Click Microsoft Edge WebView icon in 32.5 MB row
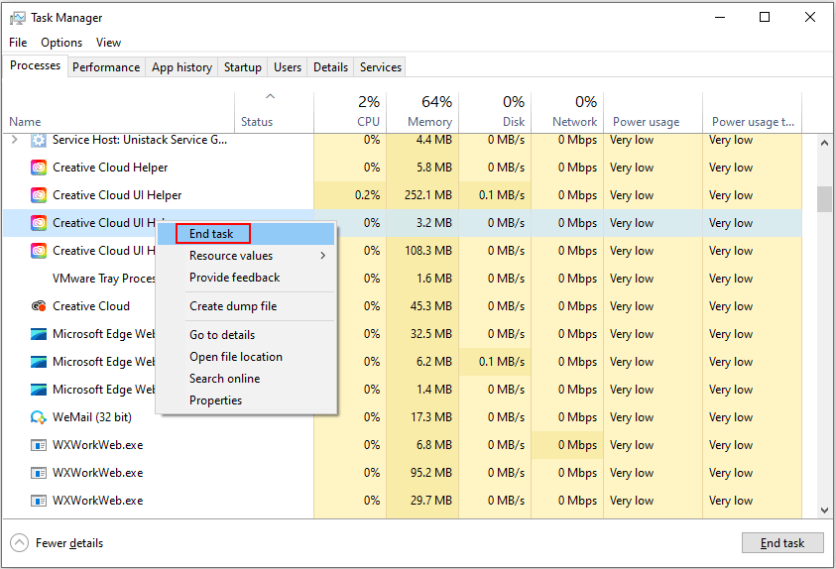 click(x=39, y=334)
